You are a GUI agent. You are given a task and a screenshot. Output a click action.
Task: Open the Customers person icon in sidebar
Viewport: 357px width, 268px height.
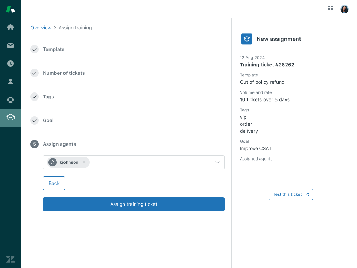pyautogui.click(x=10, y=82)
